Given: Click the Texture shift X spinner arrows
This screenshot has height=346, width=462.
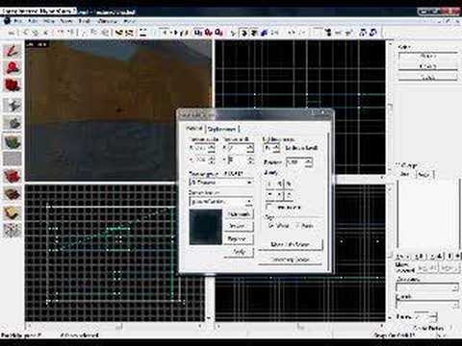Looking at the screenshot, I should pos(250,148).
